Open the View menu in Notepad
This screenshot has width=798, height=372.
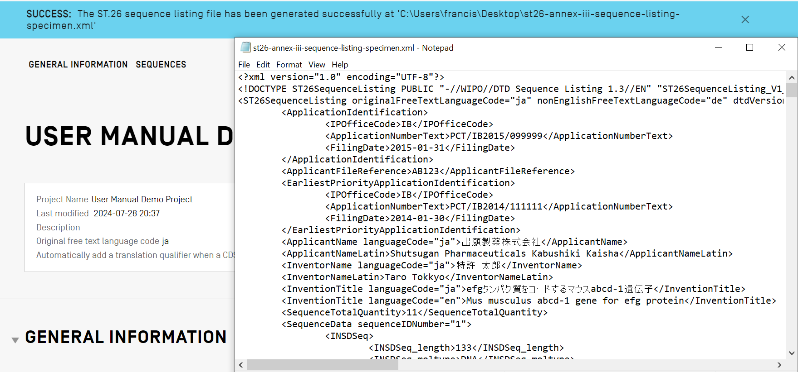tap(317, 65)
